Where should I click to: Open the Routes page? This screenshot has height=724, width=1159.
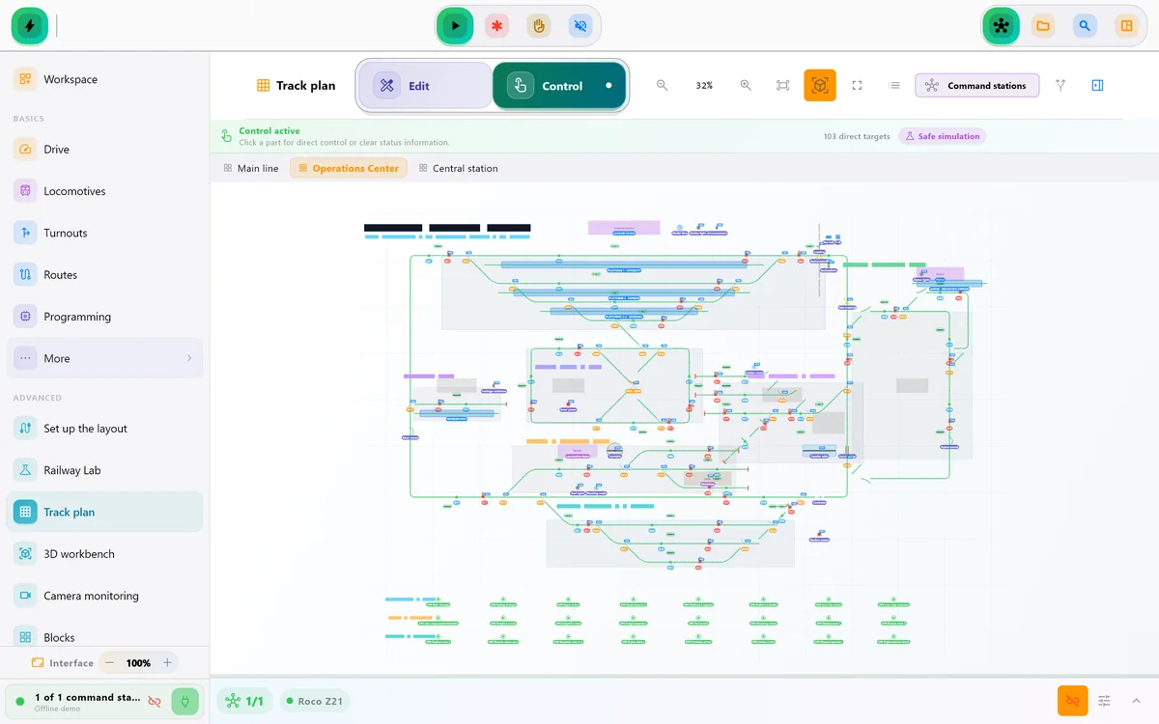pyautogui.click(x=104, y=275)
